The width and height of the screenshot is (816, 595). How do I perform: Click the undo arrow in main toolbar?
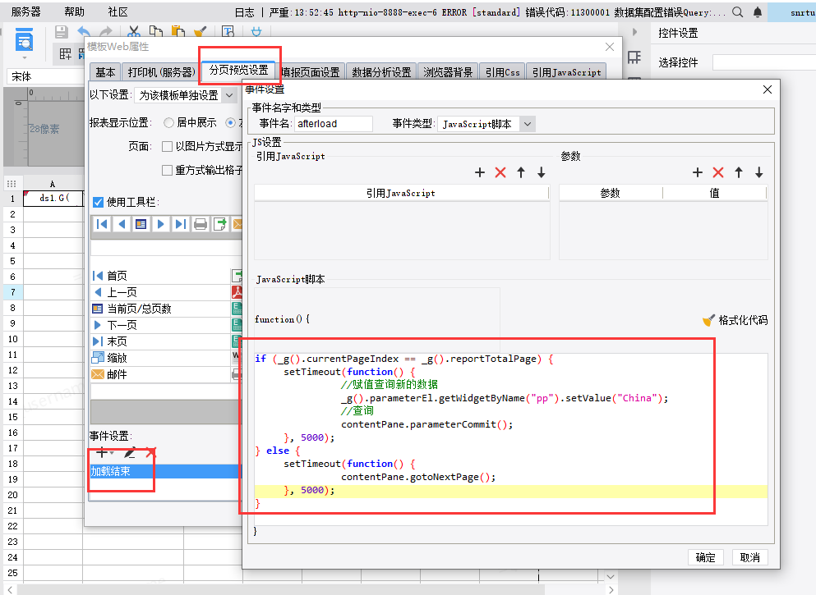[x=83, y=32]
